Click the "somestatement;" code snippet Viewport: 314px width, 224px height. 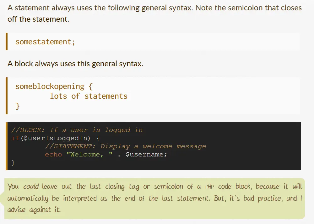pyautogui.click(x=45, y=42)
